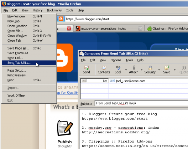Click the Subject input field

pyautogui.click(x=141, y=103)
